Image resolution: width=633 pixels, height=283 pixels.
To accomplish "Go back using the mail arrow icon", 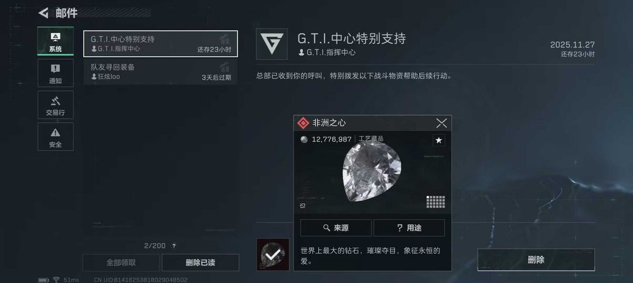I will (x=43, y=13).
